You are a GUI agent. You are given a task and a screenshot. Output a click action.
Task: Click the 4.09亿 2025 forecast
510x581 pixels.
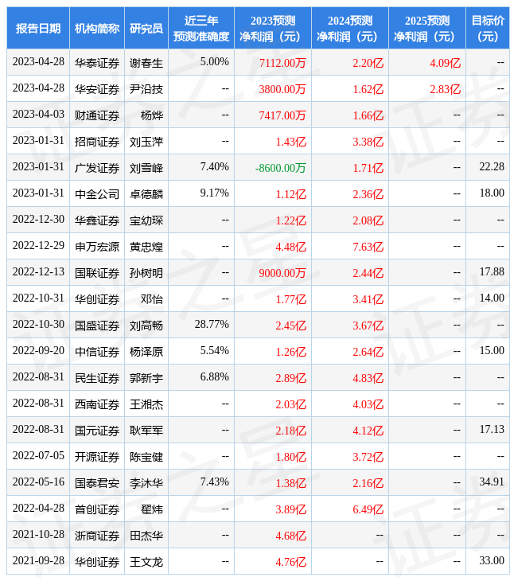click(446, 63)
